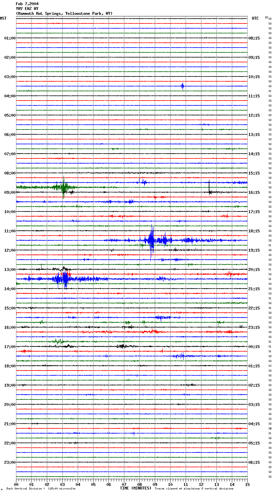Click the Traces clipped at plus/minus 5 note
The image size is (273, 493).
[x=194, y=489]
